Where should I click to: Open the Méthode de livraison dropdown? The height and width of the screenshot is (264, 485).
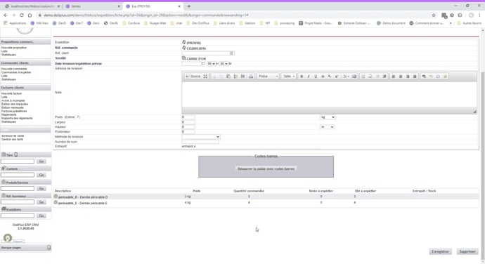coord(201,137)
